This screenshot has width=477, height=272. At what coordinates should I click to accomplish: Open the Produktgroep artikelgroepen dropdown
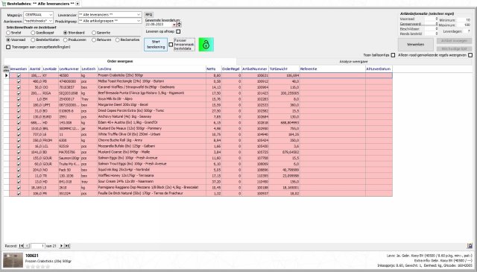coord(139,21)
